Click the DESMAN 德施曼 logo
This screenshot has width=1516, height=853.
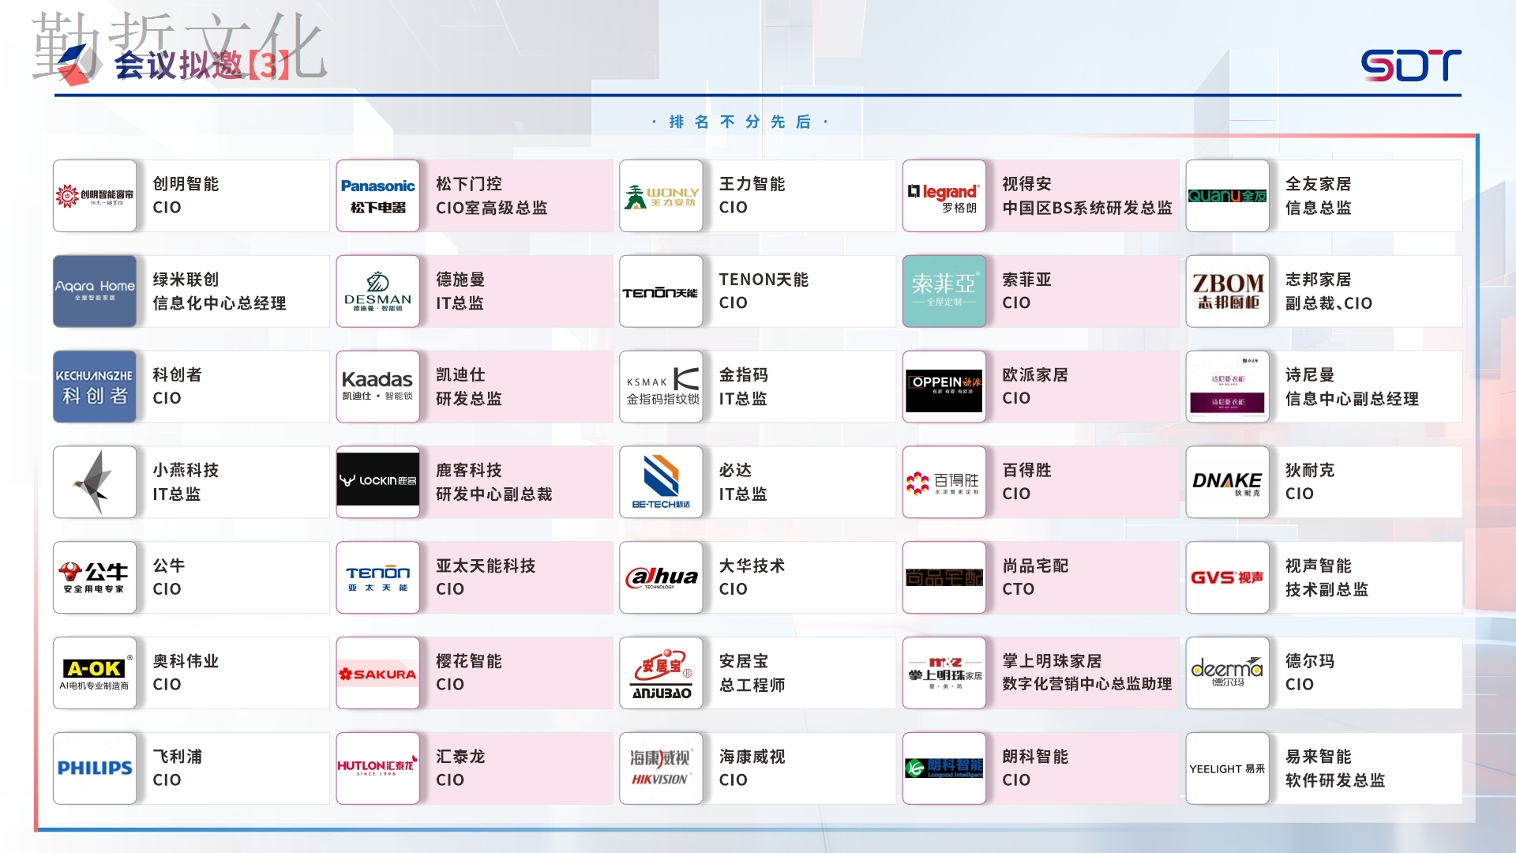(x=377, y=291)
